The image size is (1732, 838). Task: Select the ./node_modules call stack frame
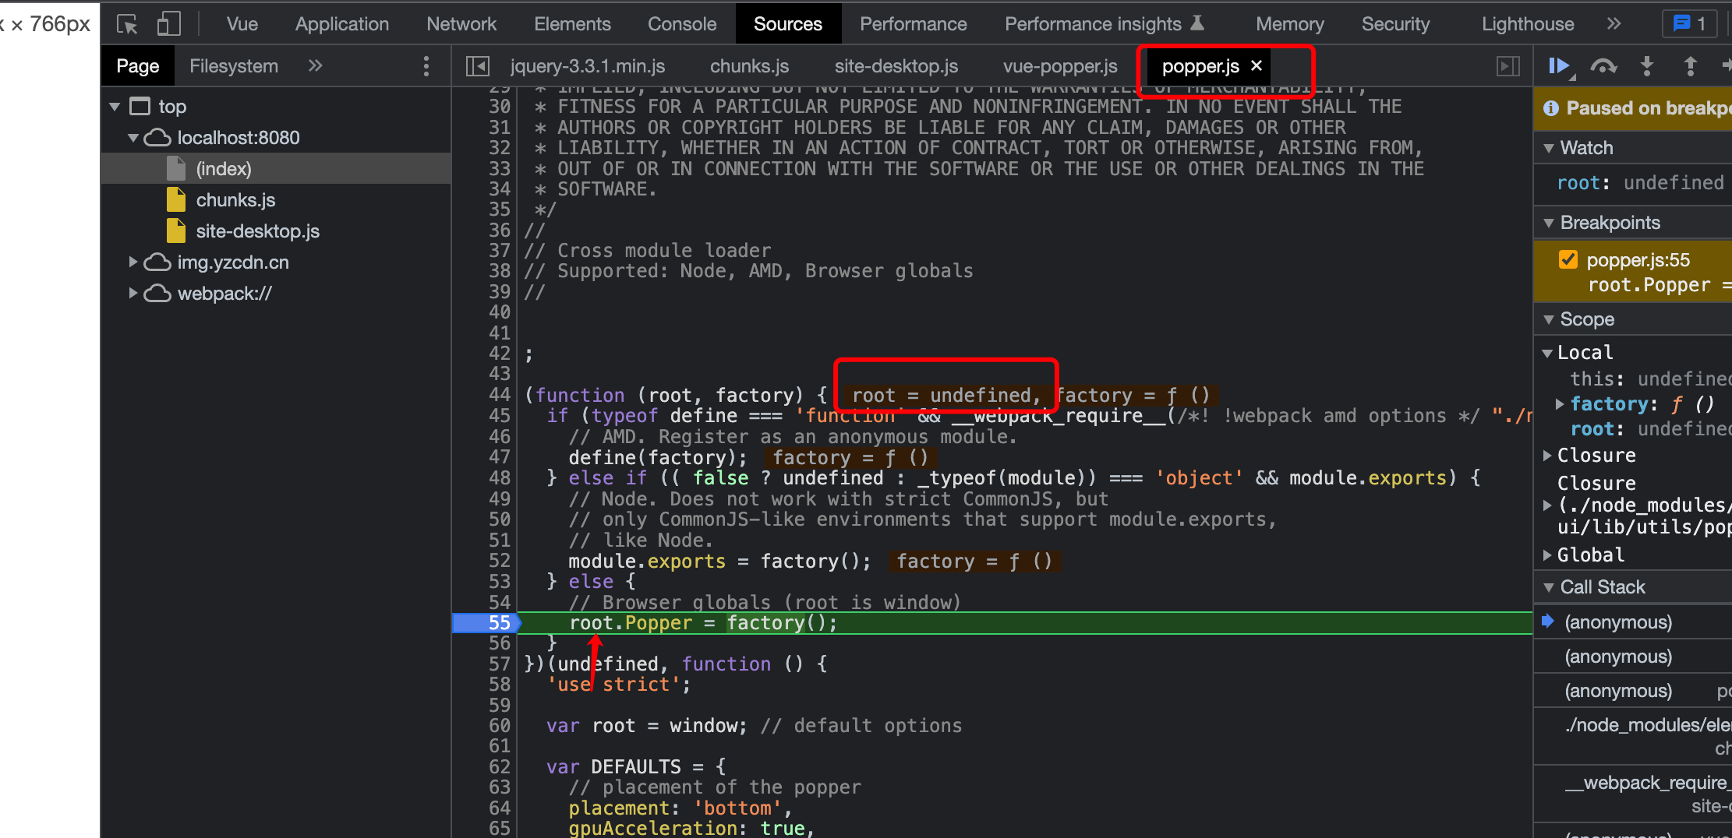pos(1634,737)
